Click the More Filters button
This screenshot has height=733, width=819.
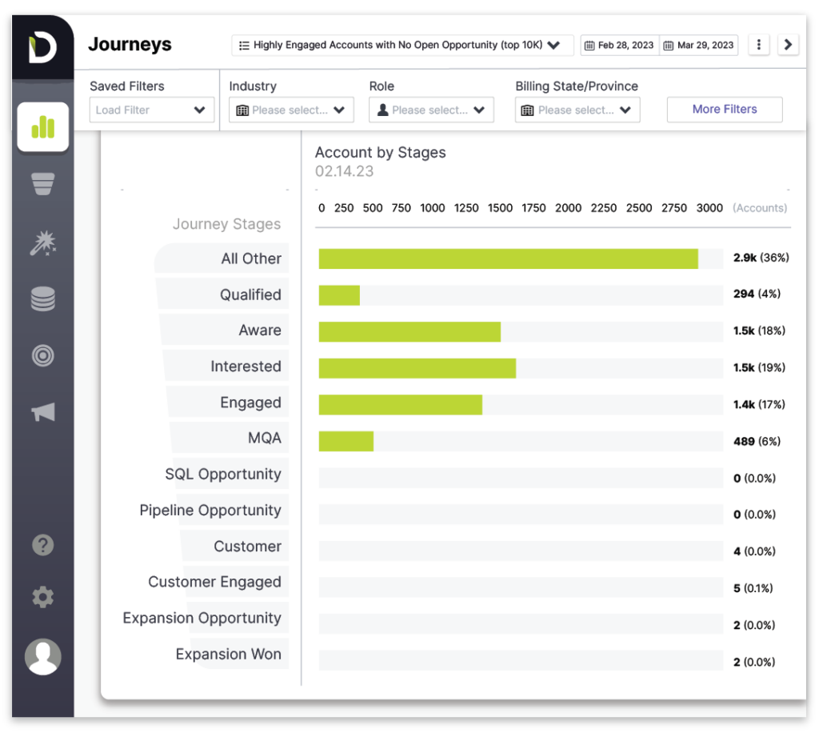[725, 110]
